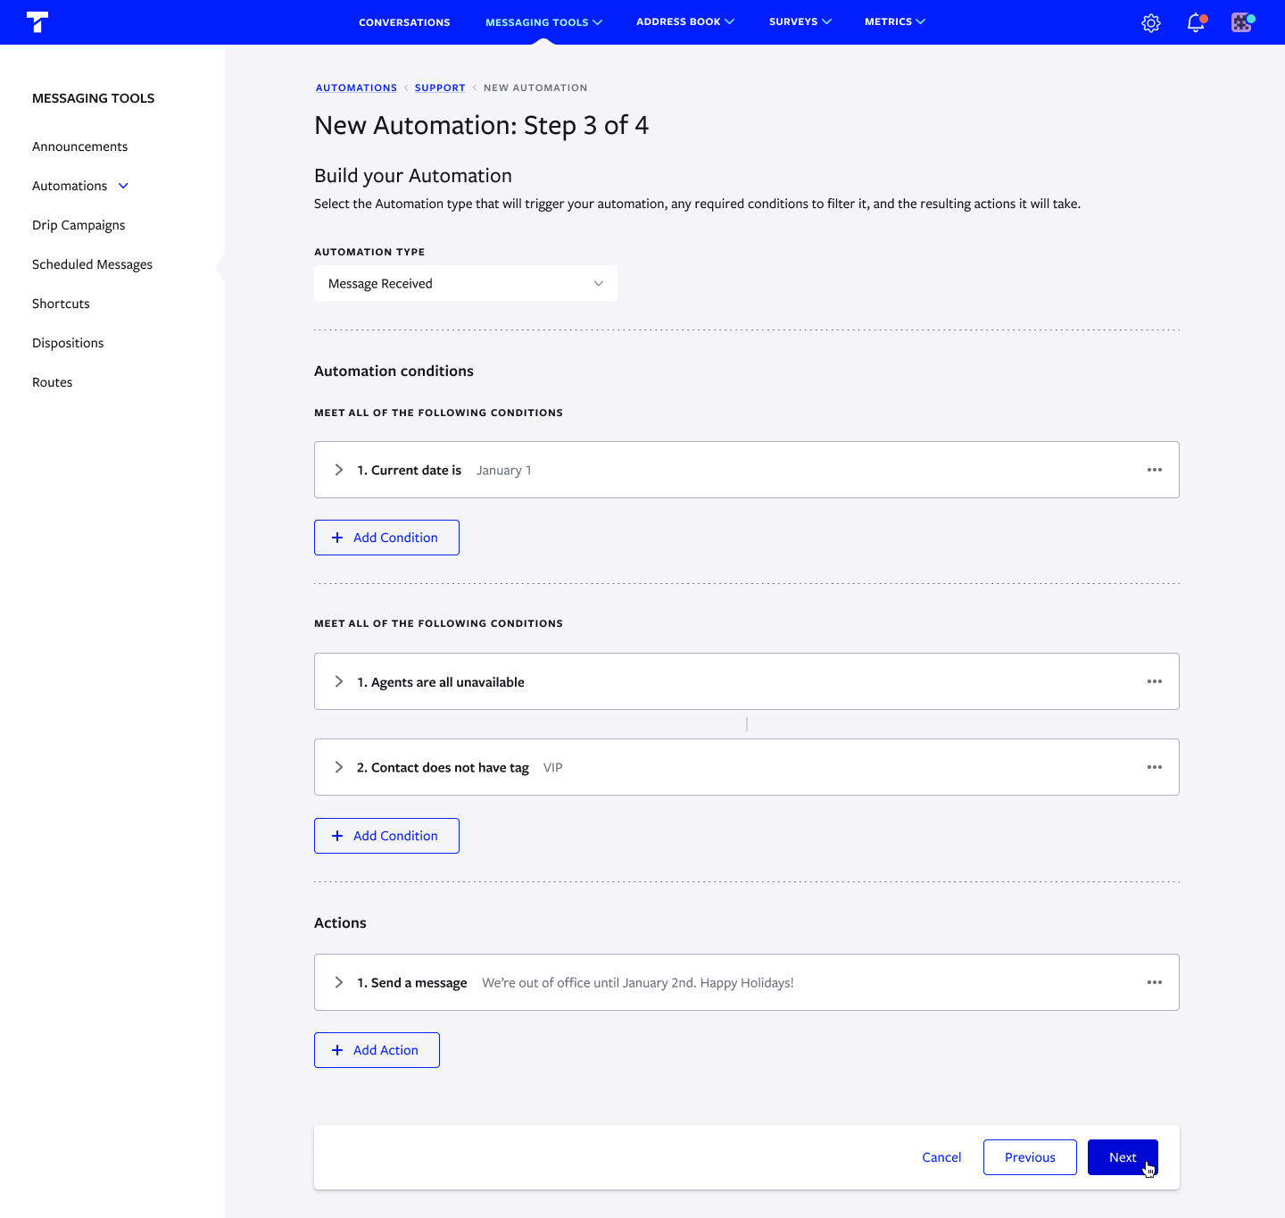Viewport: 1285px width, 1218px height.
Task: Open options for Send a message action
Action: point(1155,982)
